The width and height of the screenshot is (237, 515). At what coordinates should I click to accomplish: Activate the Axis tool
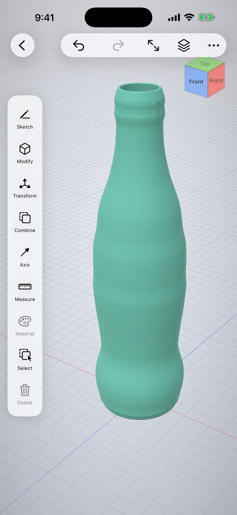tap(25, 257)
